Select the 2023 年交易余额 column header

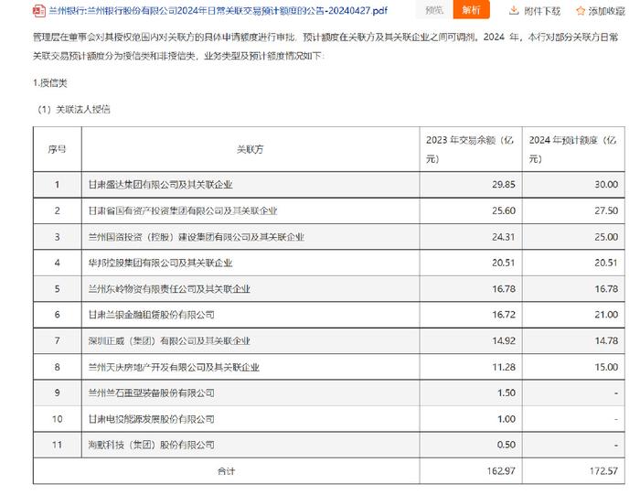pyautogui.click(x=471, y=149)
